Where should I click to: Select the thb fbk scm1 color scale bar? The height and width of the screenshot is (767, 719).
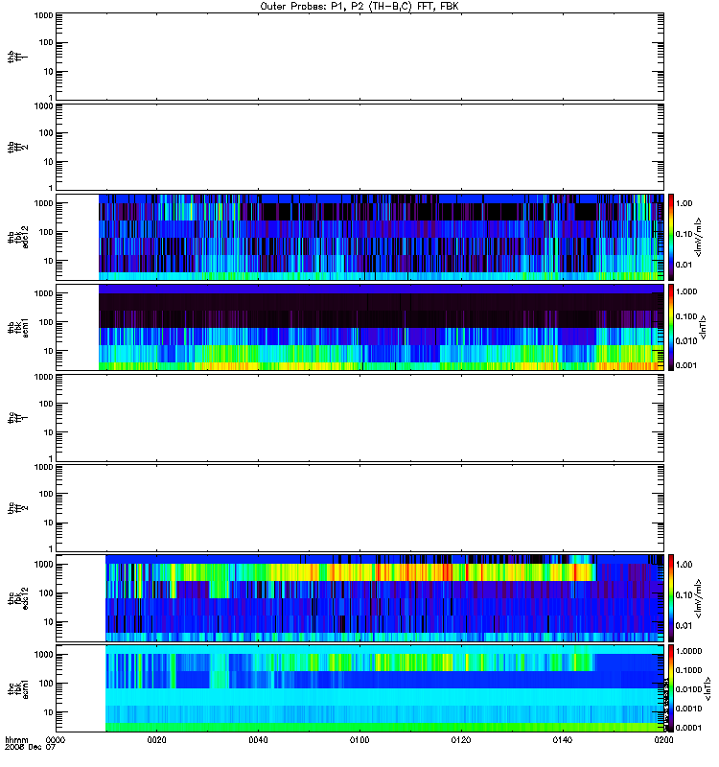click(671, 327)
